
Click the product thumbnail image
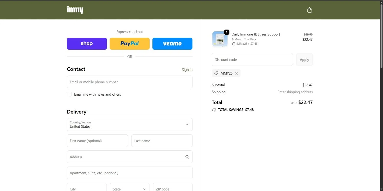pyautogui.click(x=220, y=39)
